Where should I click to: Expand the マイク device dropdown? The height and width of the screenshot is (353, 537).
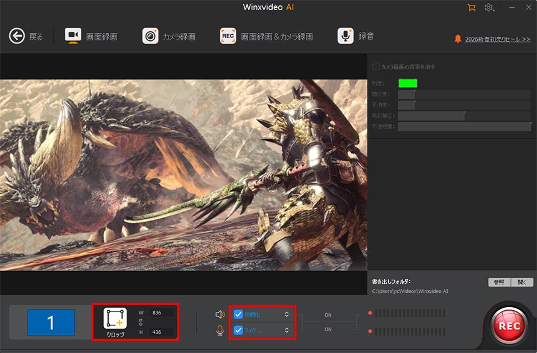coord(287,330)
